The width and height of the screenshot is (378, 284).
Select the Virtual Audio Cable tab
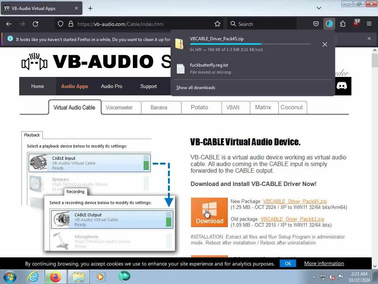click(x=75, y=107)
